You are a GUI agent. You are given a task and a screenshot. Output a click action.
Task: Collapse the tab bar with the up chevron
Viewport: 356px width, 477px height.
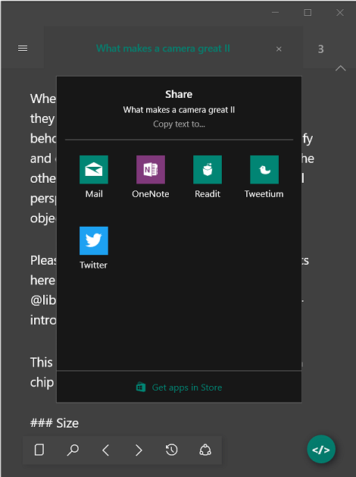pos(341,68)
